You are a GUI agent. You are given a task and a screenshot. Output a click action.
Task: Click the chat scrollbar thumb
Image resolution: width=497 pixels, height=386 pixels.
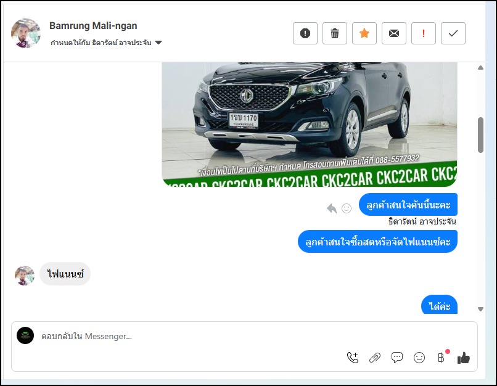tap(480, 135)
